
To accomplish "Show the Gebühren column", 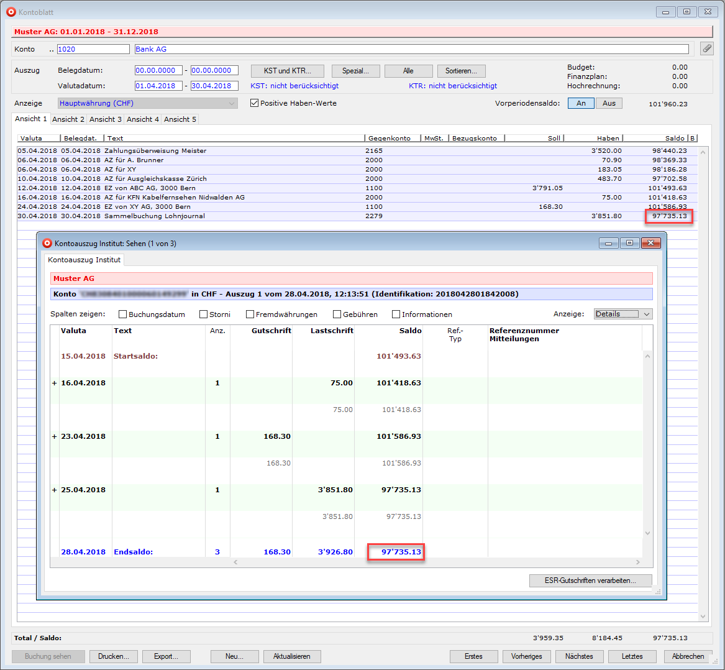I will coord(337,314).
